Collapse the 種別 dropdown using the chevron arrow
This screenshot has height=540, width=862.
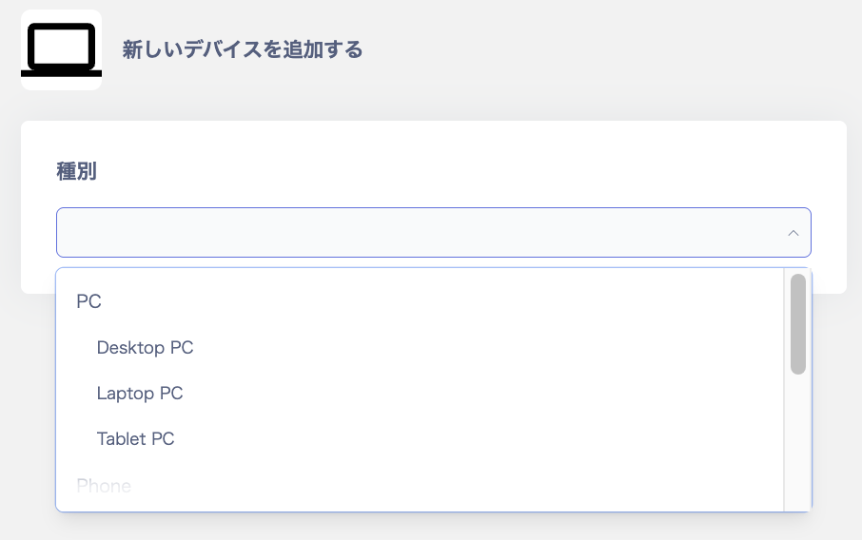coord(793,233)
